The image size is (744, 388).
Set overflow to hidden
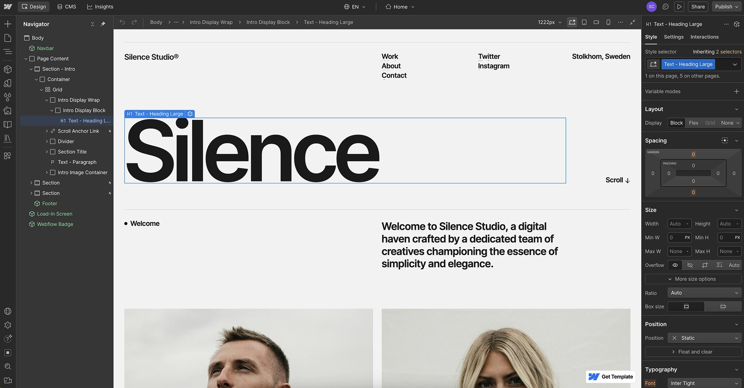point(690,265)
